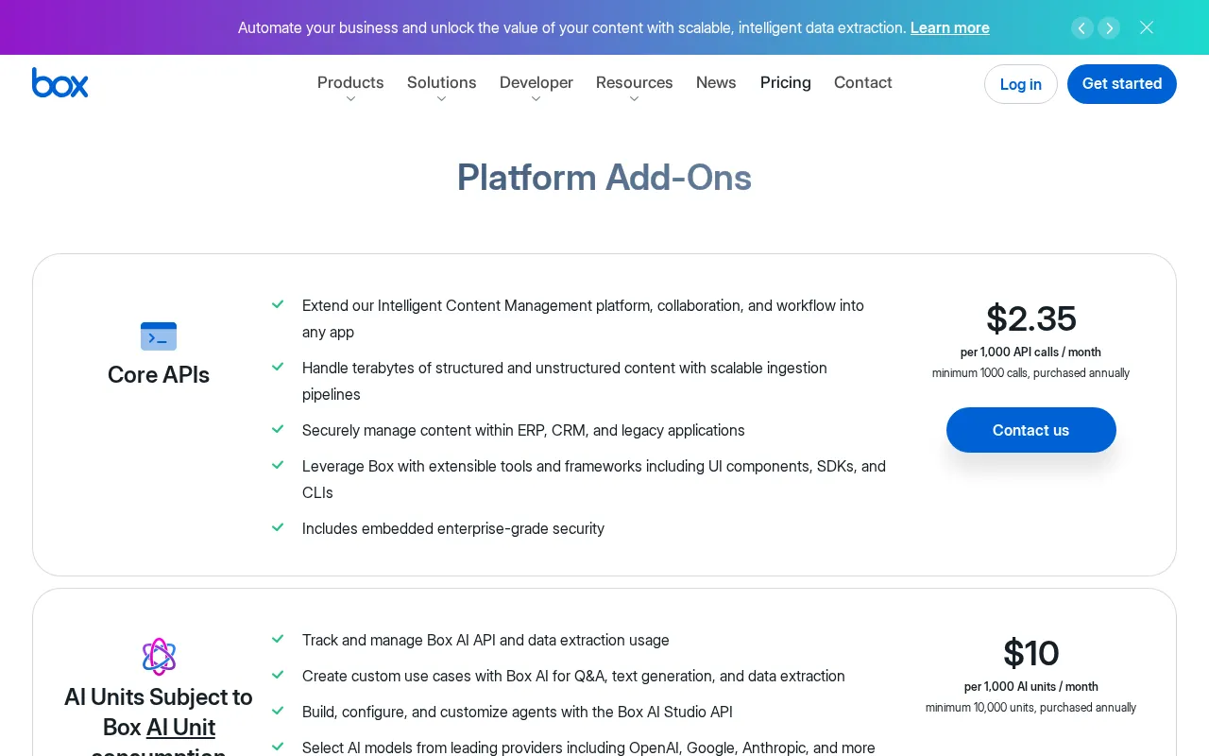This screenshot has height=756, width=1209.
Task: Go to the News page
Action: coord(716,82)
